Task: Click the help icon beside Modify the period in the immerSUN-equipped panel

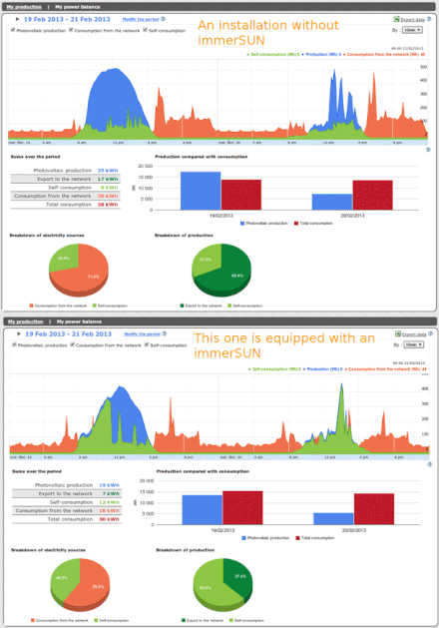Action: tap(165, 333)
